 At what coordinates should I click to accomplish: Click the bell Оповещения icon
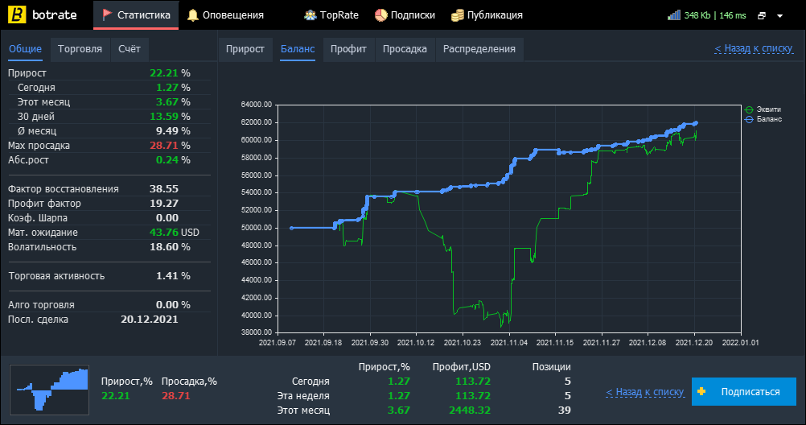[193, 15]
